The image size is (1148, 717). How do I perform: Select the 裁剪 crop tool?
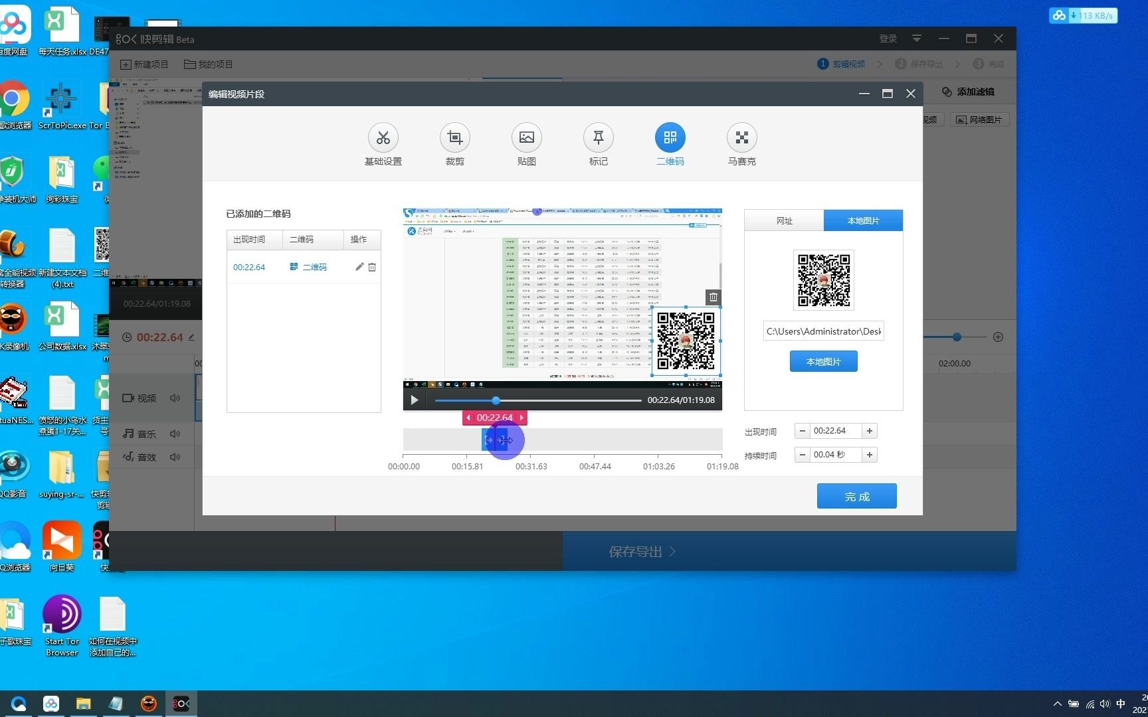click(x=455, y=144)
